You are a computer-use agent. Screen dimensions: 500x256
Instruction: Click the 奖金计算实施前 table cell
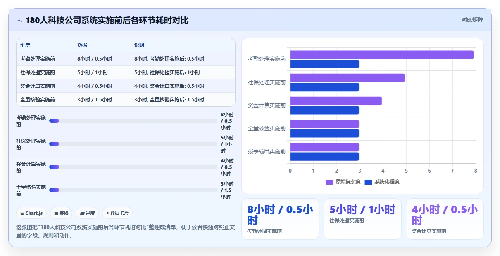tap(38, 86)
